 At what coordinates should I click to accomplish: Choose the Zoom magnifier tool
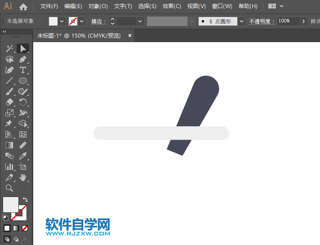tap(9, 188)
